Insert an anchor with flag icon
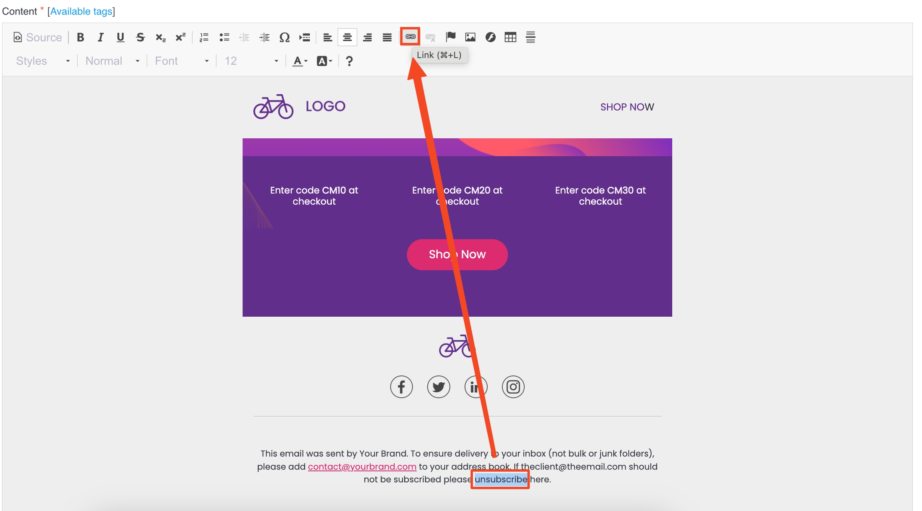The width and height of the screenshot is (922, 511). coord(451,37)
